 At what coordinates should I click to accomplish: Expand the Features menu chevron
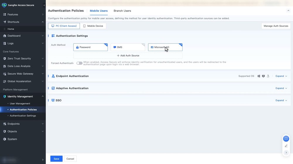pyautogui.click(x=42, y=14)
